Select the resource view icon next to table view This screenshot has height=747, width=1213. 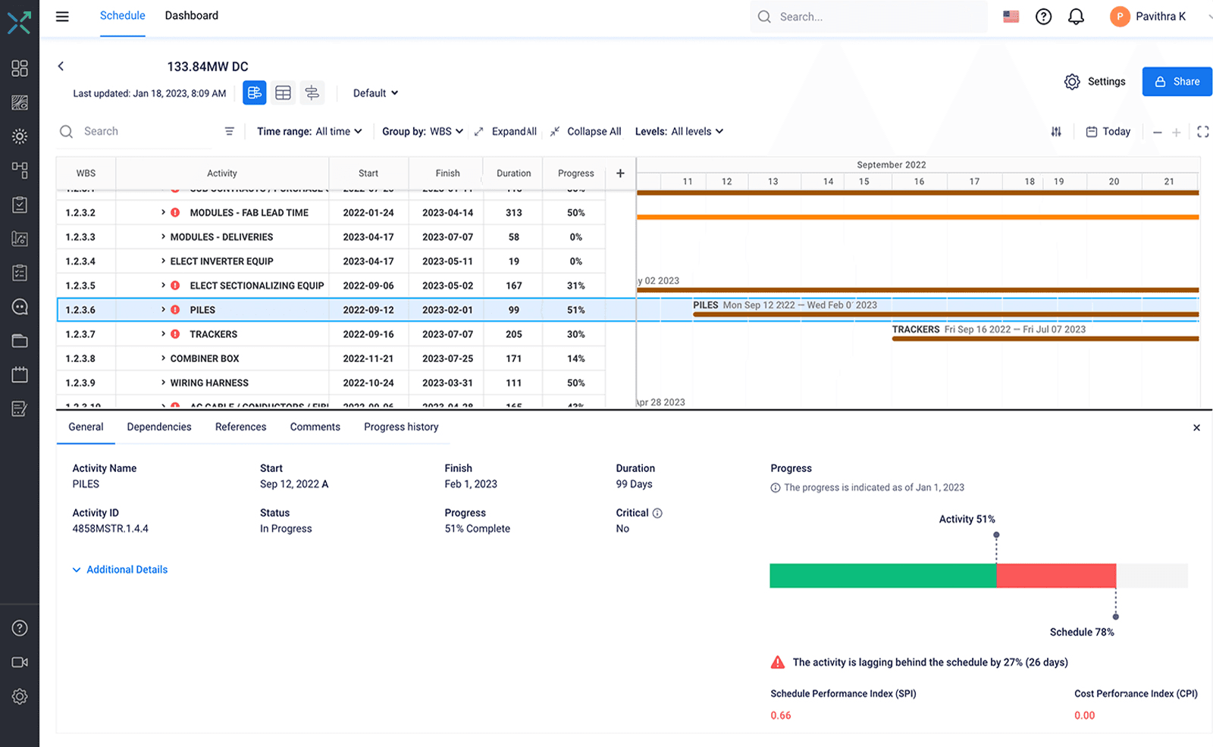pos(312,92)
